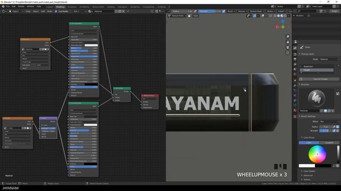The height and width of the screenshot is (191, 341).
Task: Click the viewport pan hand icon
Action: click(x=288, y=42)
